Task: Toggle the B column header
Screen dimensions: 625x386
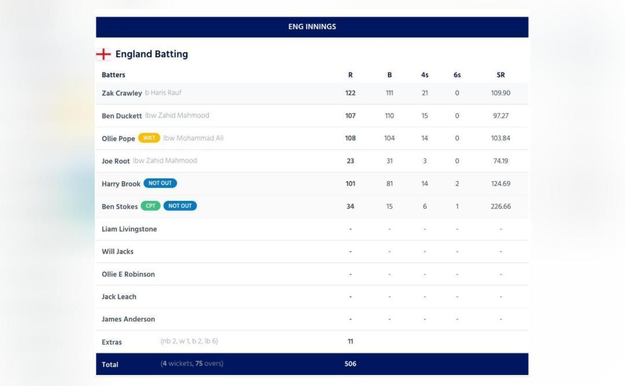Action: click(x=389, y=75)
